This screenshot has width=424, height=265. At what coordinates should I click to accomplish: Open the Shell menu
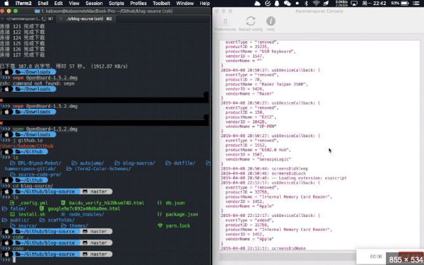click(42, 3)
